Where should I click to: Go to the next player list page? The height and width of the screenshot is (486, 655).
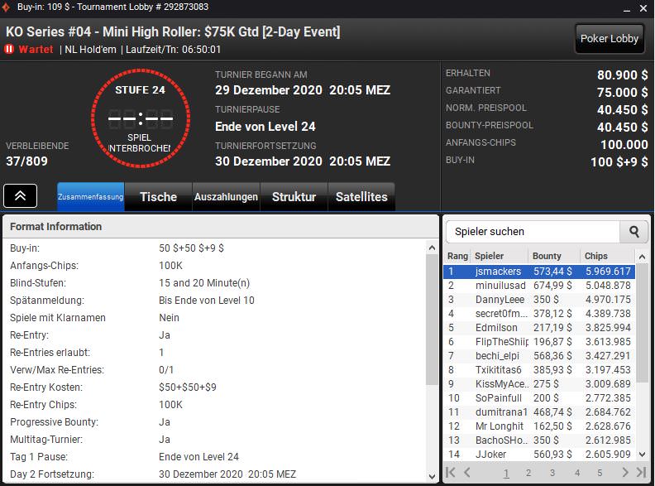(x=624, y=473)
